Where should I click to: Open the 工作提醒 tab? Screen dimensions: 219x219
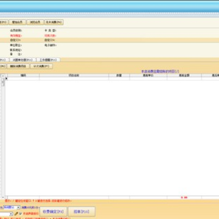click(x=48, y=60)
